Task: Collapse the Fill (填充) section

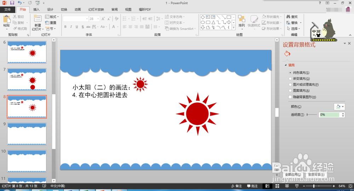Action: tap(286, 65)
